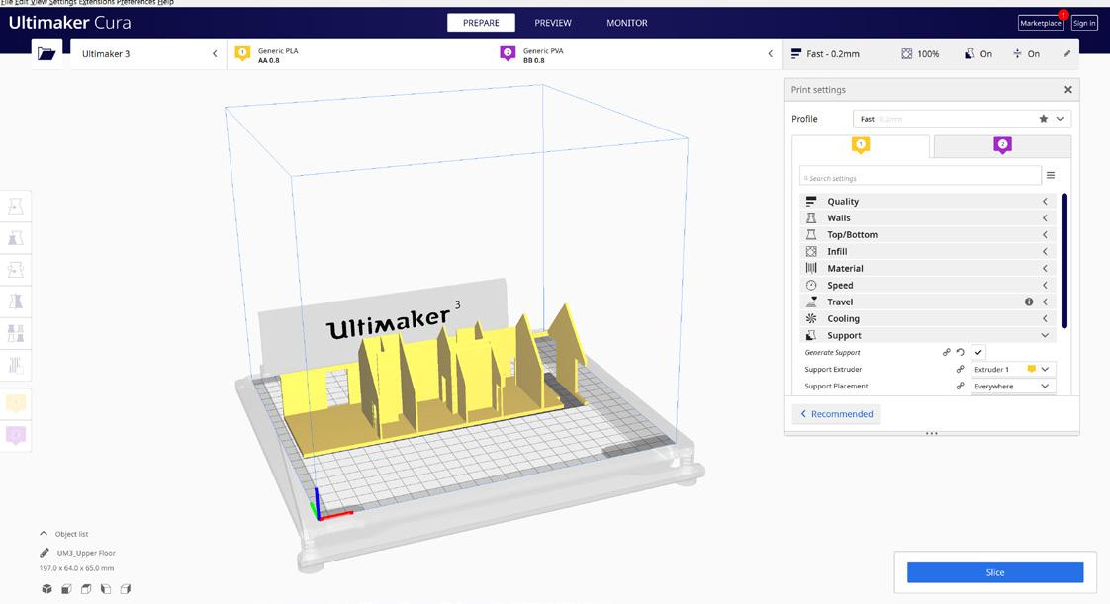Click the Generic PLA extruder 1 icon

[242, 54]
